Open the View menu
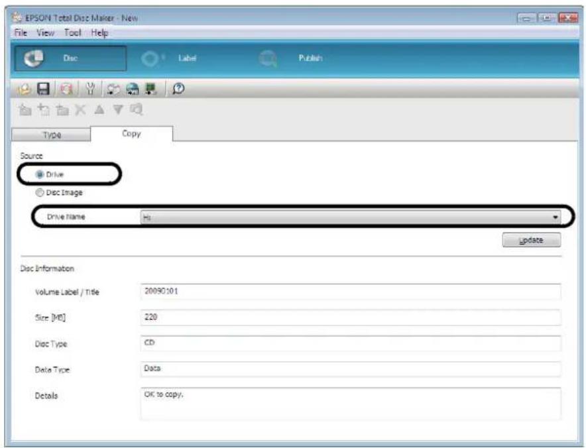Screen dimensions: 586x448 [x=45, y=33]
